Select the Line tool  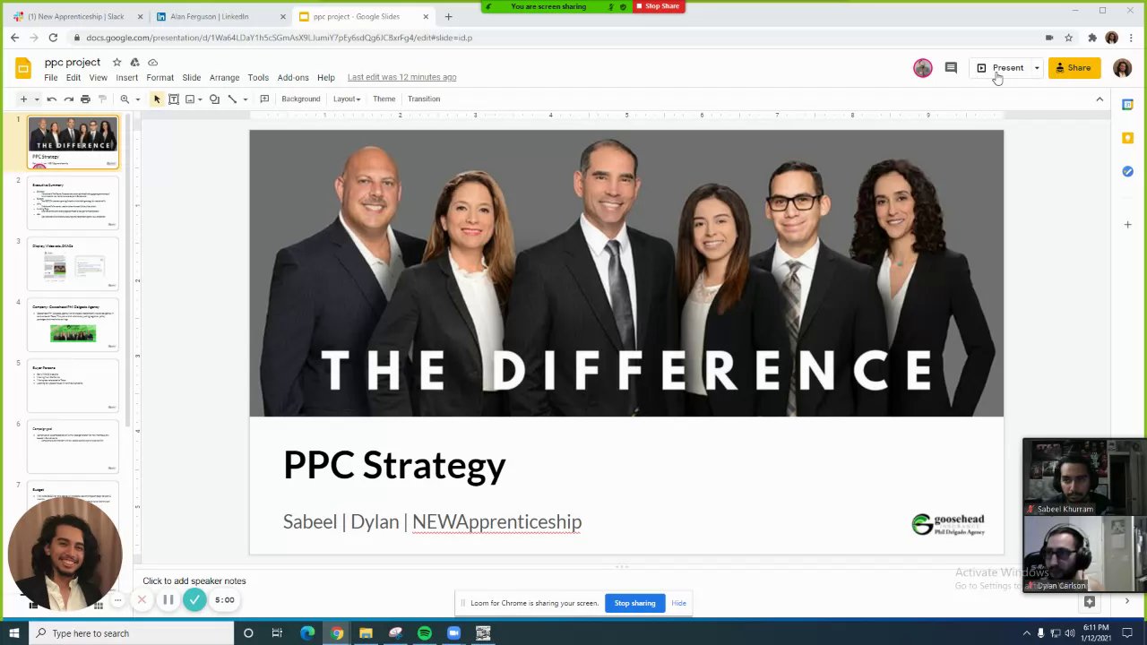coord(232,99)
